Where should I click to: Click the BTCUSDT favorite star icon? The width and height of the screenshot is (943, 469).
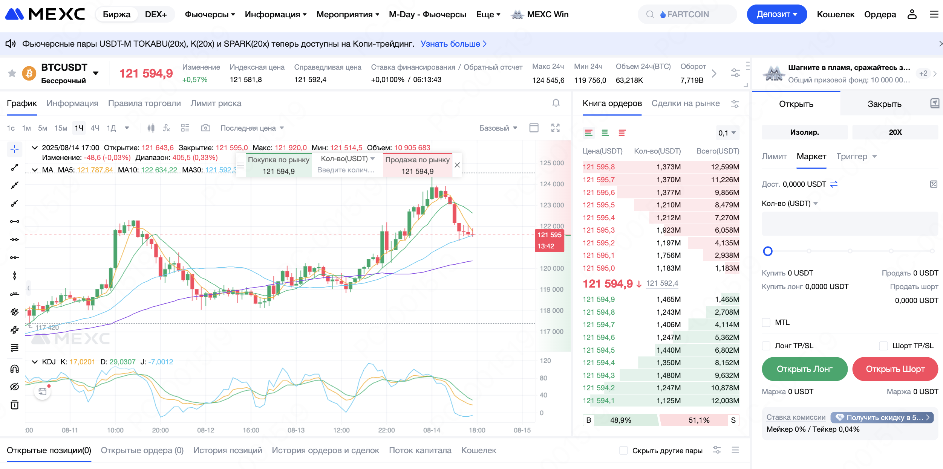click(x=12, y=73)
